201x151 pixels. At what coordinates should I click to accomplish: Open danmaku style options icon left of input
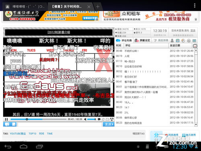7,124
